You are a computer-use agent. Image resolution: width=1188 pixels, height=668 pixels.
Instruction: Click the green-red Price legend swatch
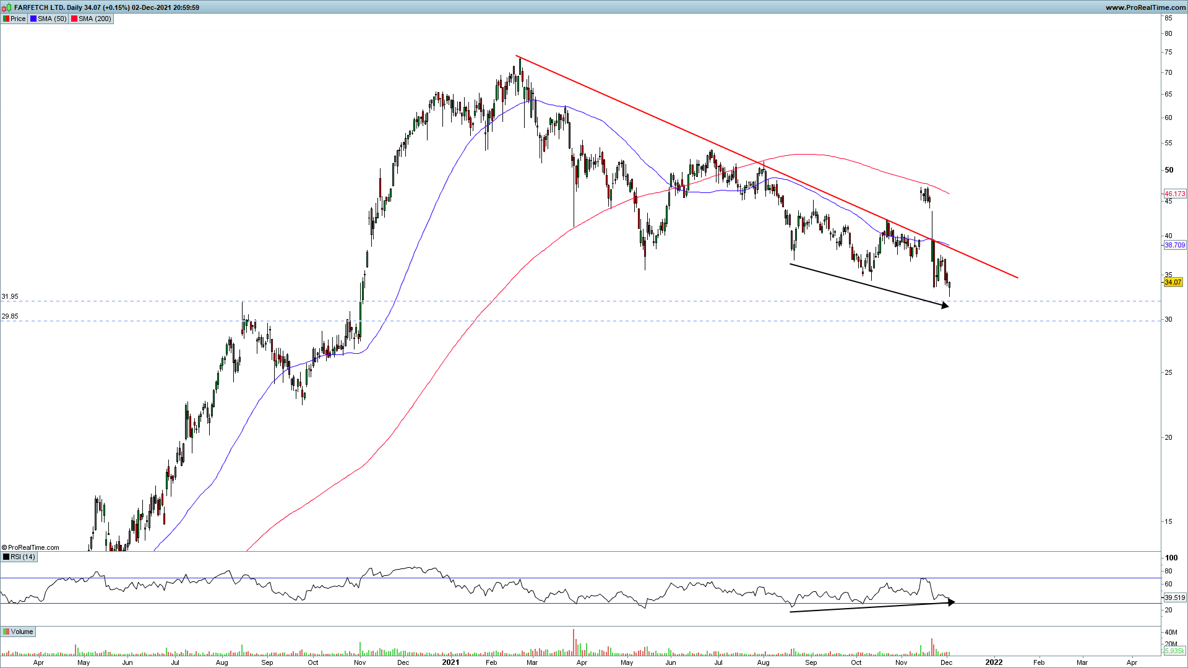click(6, 19)
